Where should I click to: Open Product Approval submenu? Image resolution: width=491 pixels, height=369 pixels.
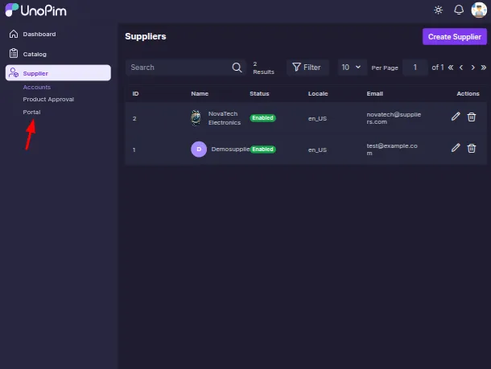(48, 100)
